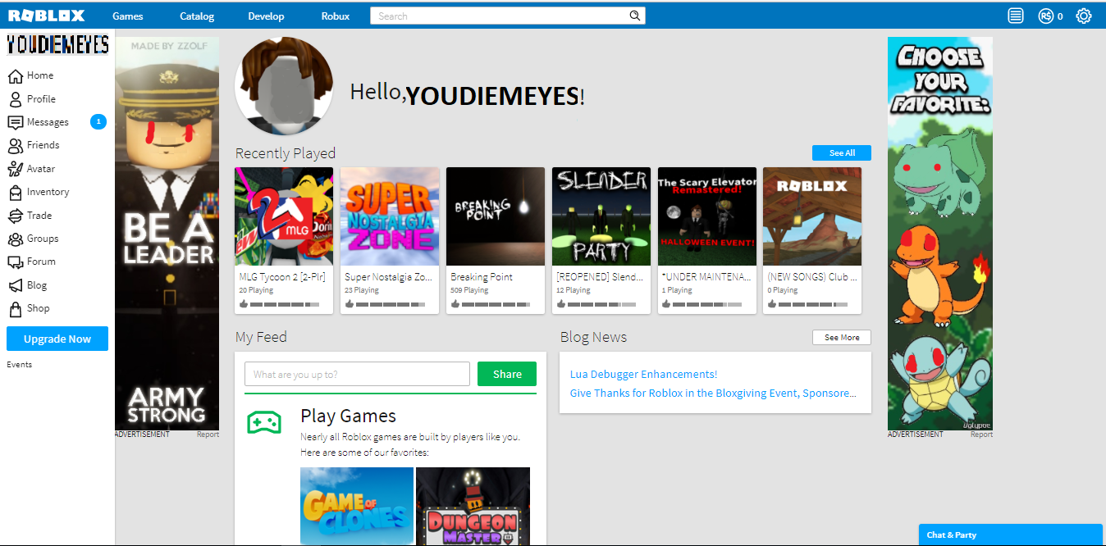Open the Develop menu item
Screen dimensions: 1106x546
(266, 16)
